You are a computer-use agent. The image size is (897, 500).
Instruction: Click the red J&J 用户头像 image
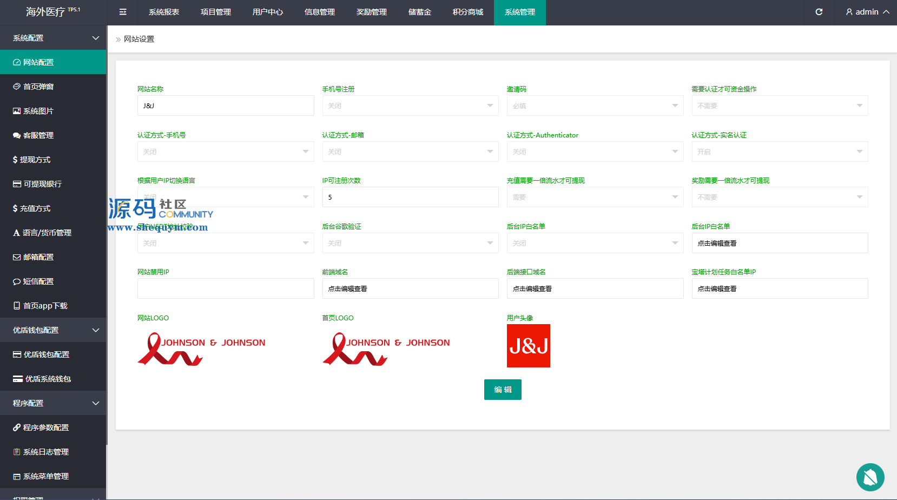(x=529, y=346)
